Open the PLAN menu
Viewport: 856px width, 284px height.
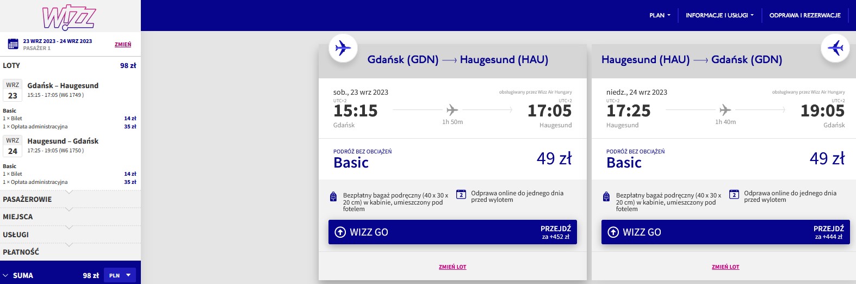[660, 15]
